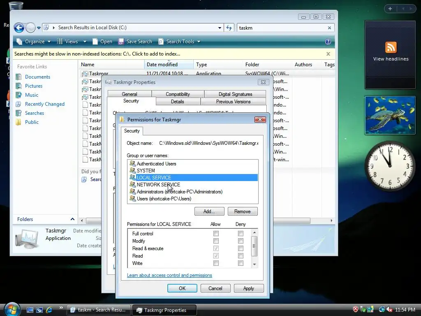Confirm permissions with OK
This screenshot has width=421, height=316.
[x=182, y=288]
